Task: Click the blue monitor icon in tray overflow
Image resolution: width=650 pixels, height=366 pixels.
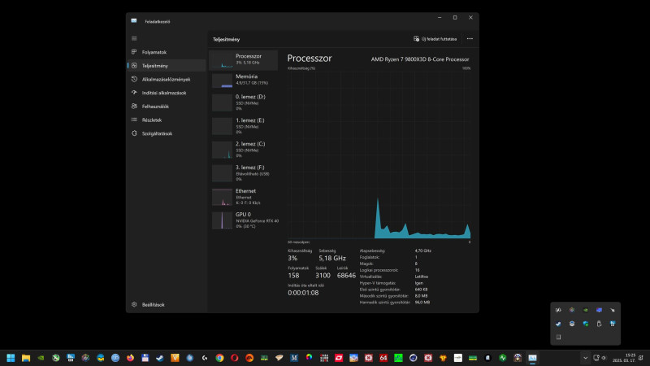Action: [x=599, y=310]
